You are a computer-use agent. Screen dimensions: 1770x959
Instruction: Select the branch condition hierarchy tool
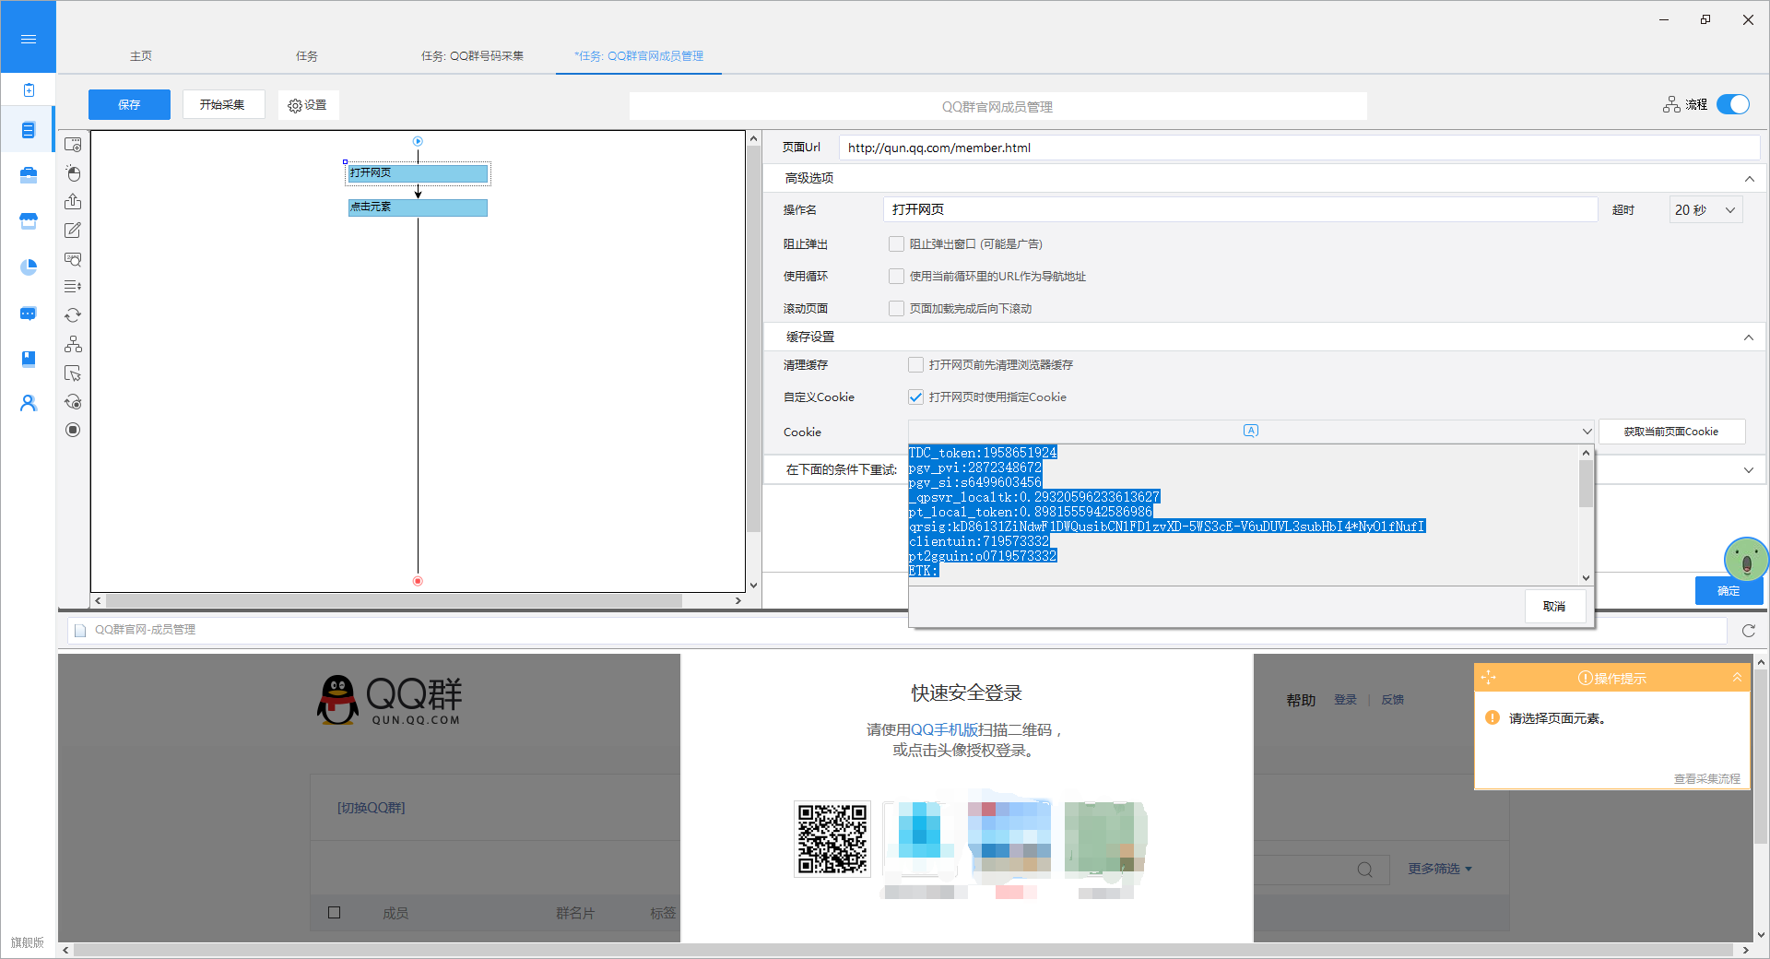[x=73, y=344]
